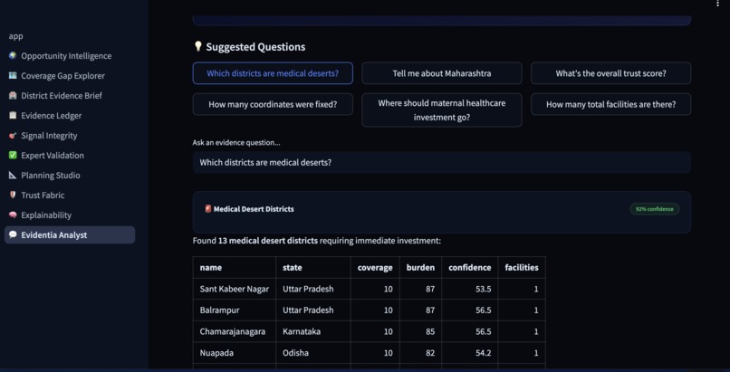Focus the evidence question input field
This screenshot has width=730, height=372.
pos(442,162)
